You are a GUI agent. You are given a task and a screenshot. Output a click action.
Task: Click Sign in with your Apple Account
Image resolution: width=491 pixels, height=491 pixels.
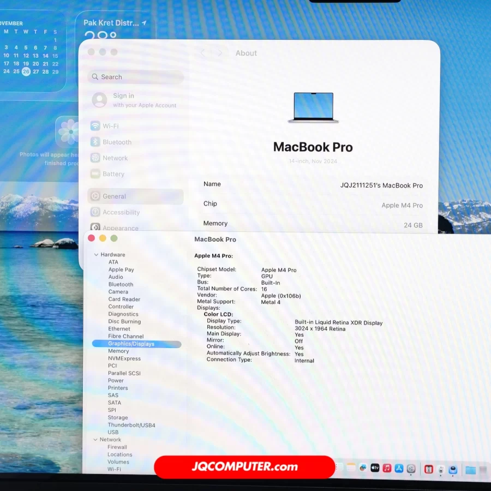click(x=135, y=100)
